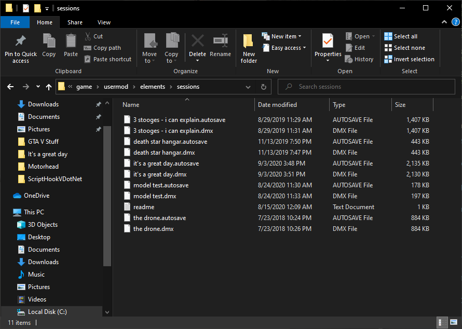Refresh the sessions folder view
Screen dimensions: 462x329
(x=264, y=87)
